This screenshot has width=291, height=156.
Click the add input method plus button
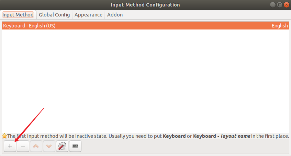10,146
